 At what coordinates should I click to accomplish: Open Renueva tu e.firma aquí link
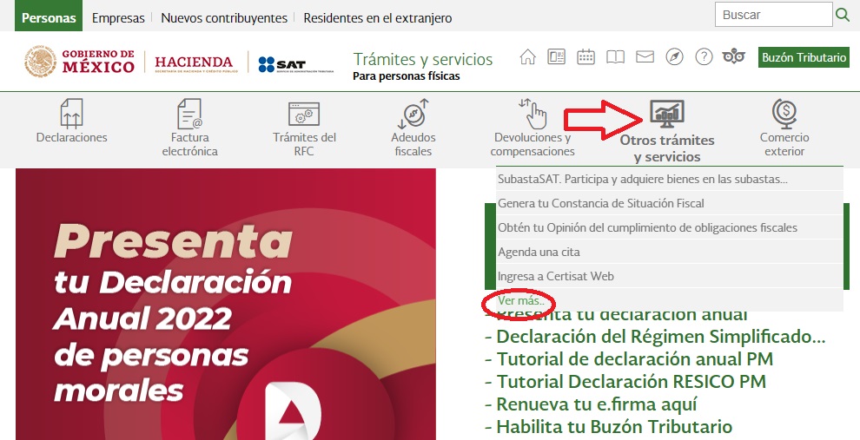coord(597,404)
